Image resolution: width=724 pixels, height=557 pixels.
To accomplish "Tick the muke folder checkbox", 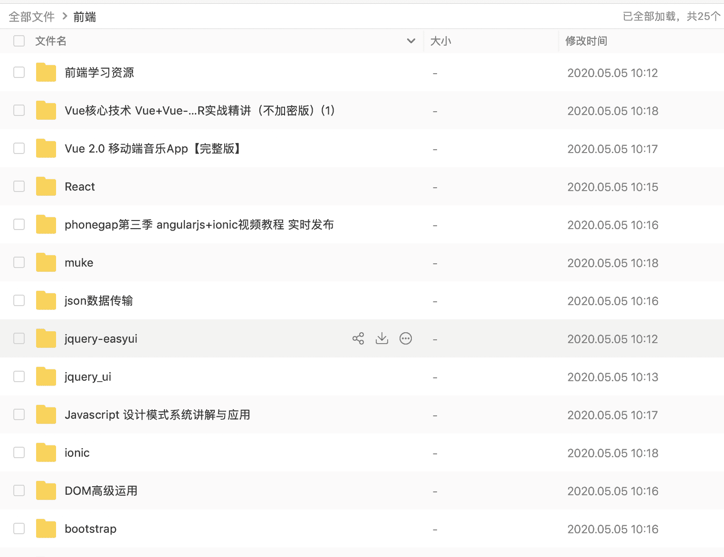I will [19, 262].
